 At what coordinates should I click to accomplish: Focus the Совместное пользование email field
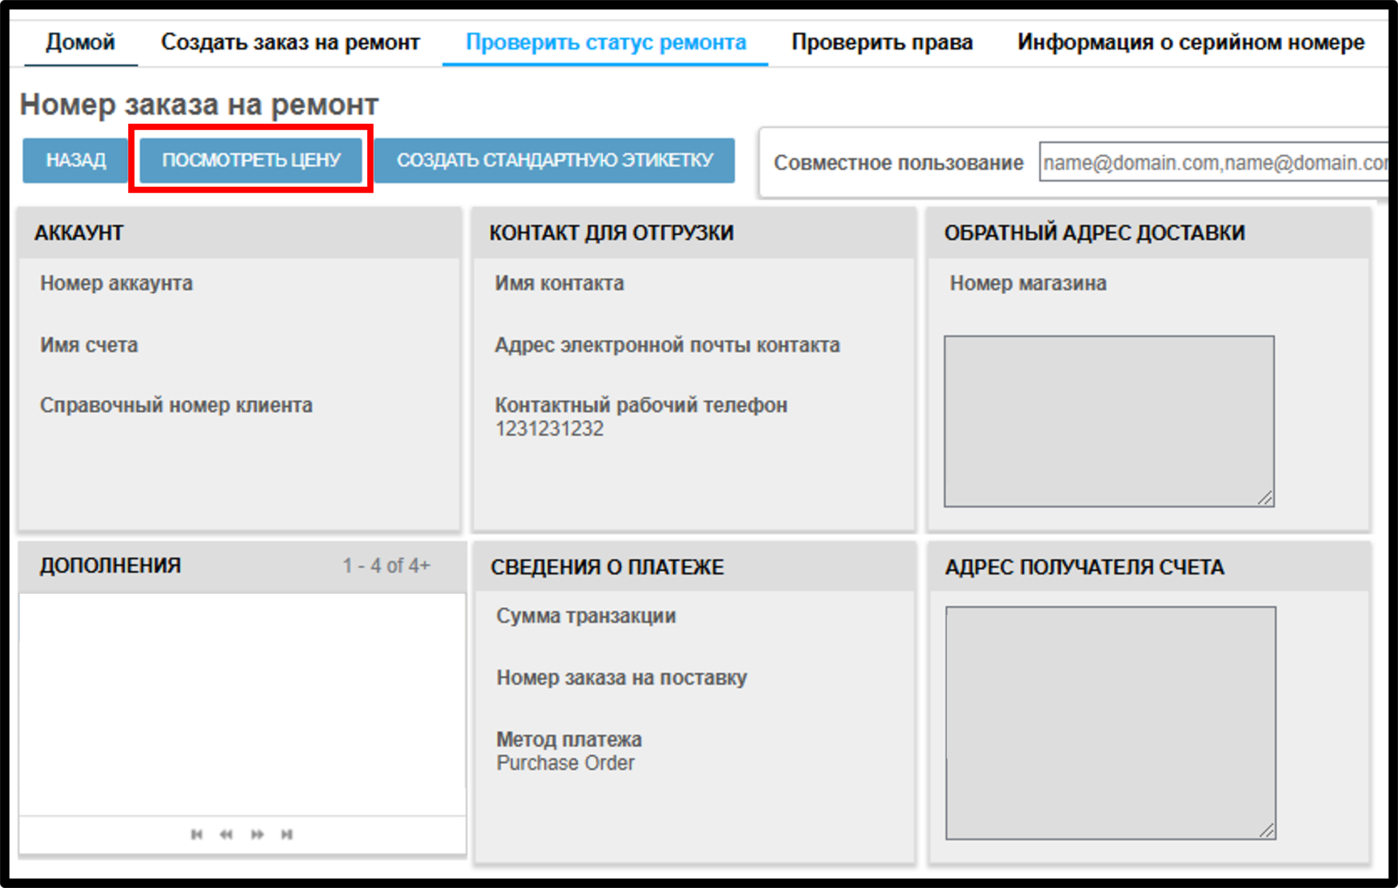1214,162
